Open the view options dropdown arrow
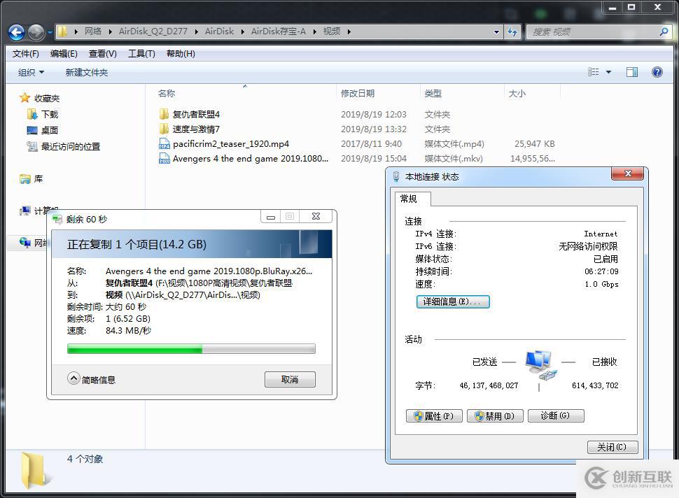 point(608,72)
